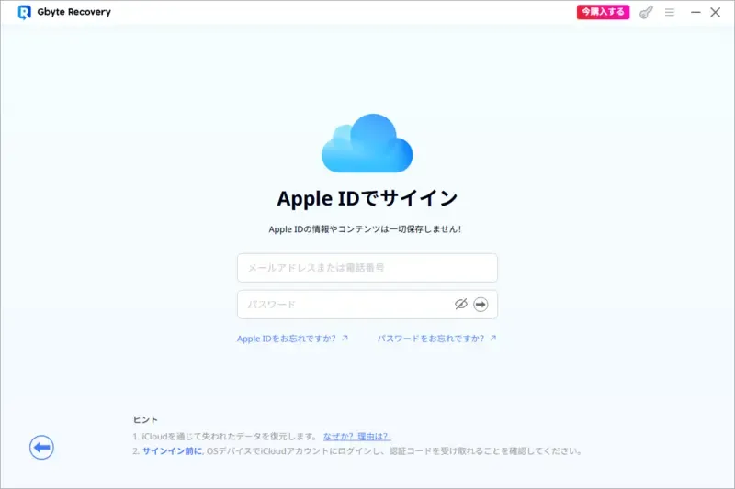Toggle password visibility eye icon
Screen dimensions: 735x489
[x=461, y=305]
